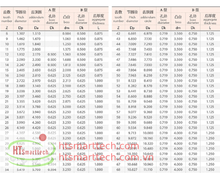Select the tooth number 50 cell
Screen dimensions: 220x173
point(118,75)
